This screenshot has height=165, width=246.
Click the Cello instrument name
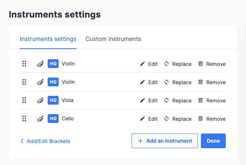pyautogui.click(x=68, y=119)
